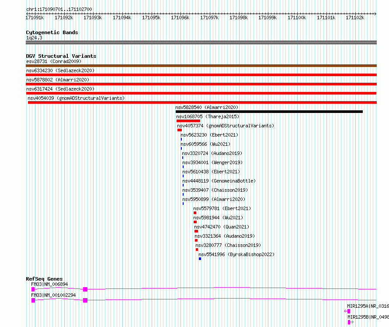Click the red nsv3280777 (Chaisson2019) variant block
This screenshot has height=327, width=389.
(x=197, y=250)
